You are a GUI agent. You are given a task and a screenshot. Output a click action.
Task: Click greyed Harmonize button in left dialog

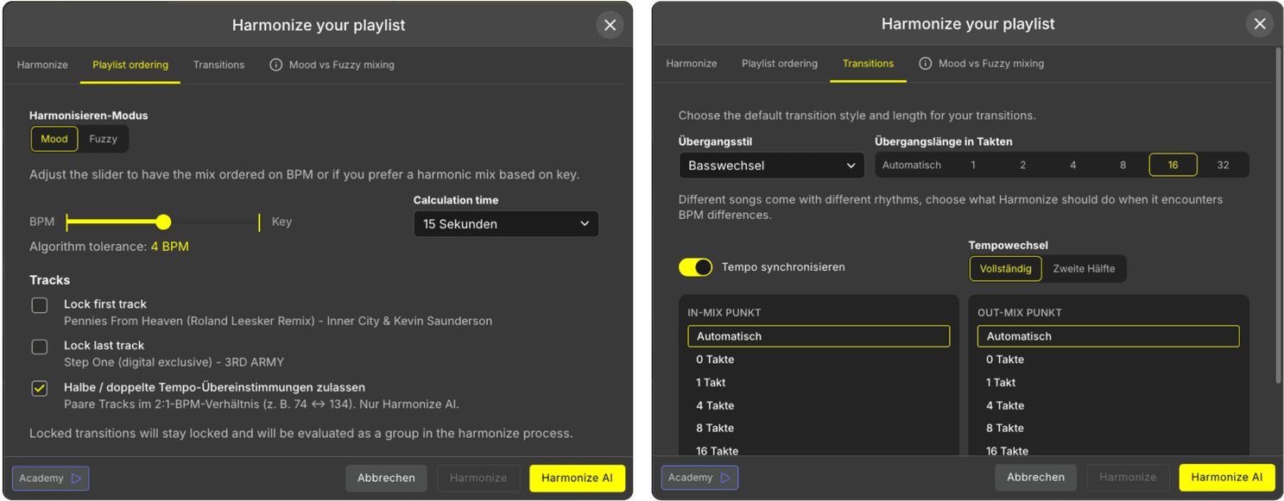pyautogui.click(x=478, y=479)
